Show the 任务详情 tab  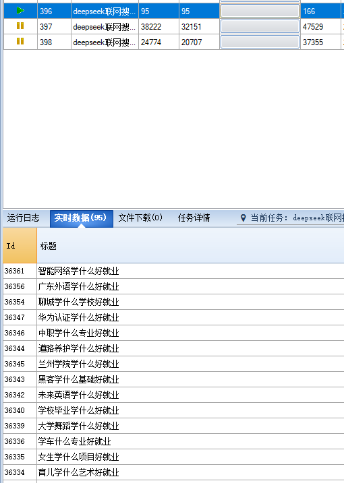pyautogui.click(x=194, y=218)
